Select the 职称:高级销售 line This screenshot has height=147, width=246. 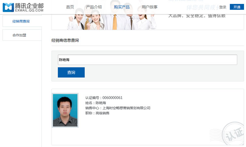97,113
